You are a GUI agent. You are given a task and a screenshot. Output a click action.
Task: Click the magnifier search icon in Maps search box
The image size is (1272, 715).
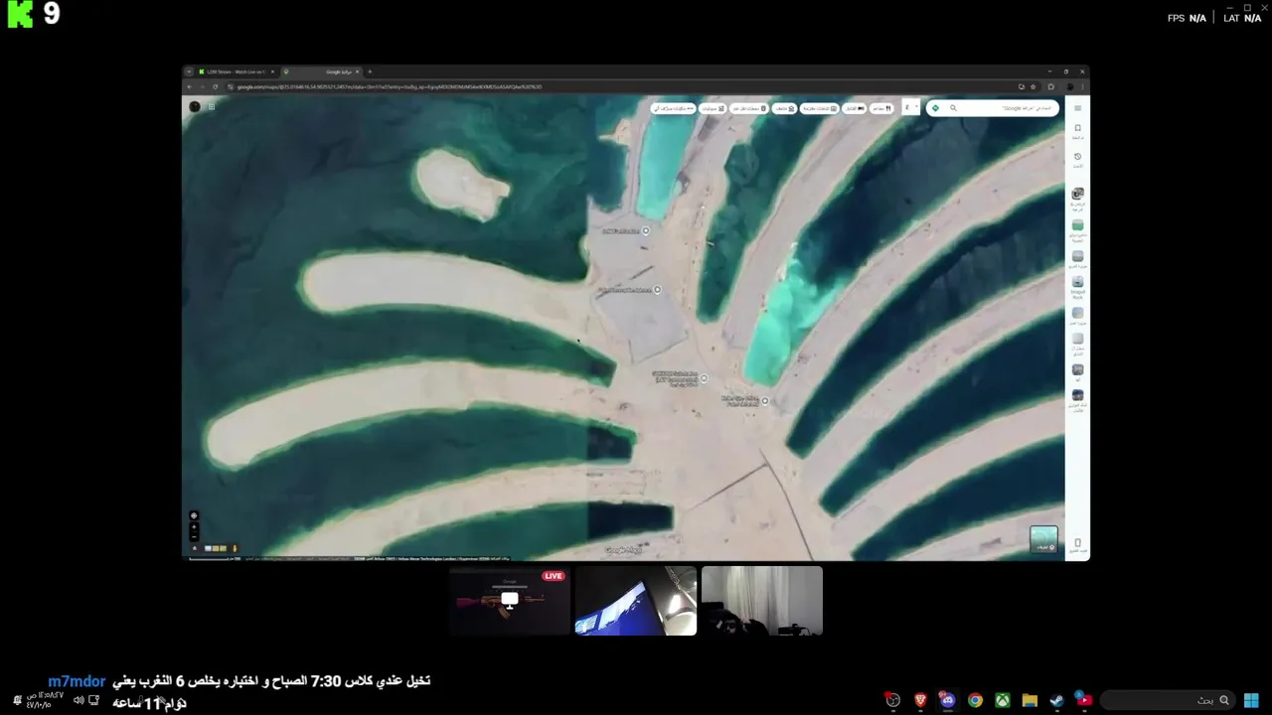coord(953,108)
